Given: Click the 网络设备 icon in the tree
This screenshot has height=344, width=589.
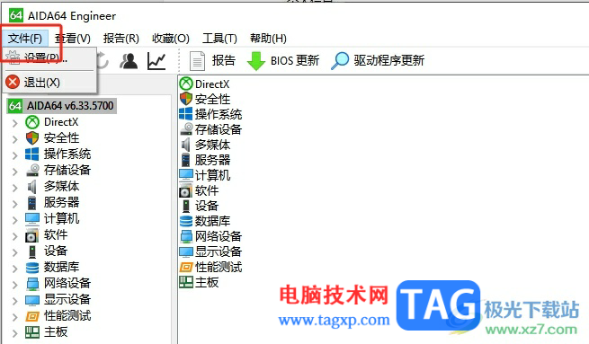Looking at the screenshot, I should 32,283.
